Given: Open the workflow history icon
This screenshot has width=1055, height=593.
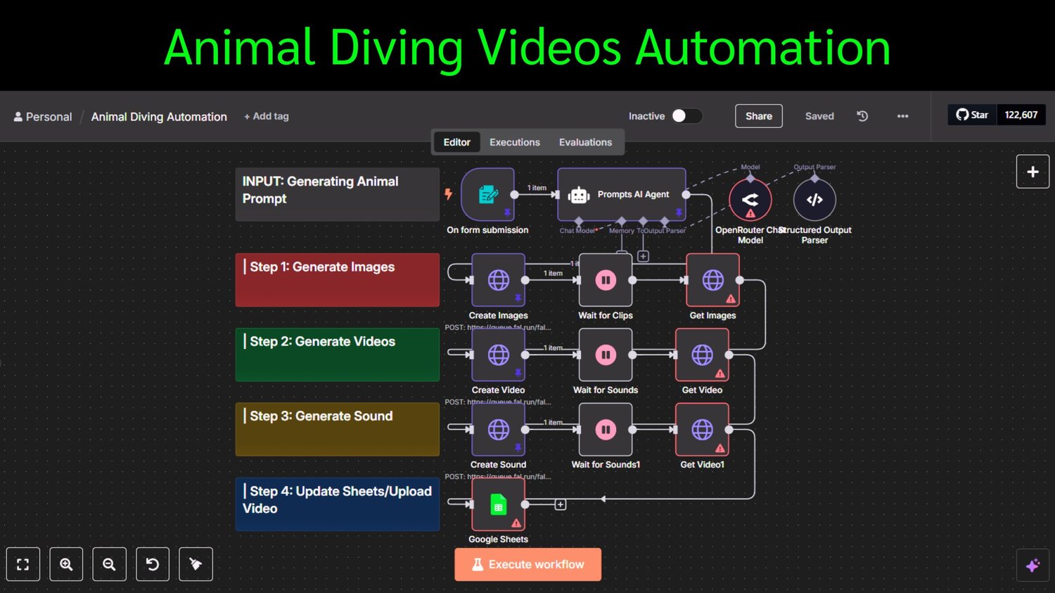Looking at the screenshot, I should (x=862, y=116).
